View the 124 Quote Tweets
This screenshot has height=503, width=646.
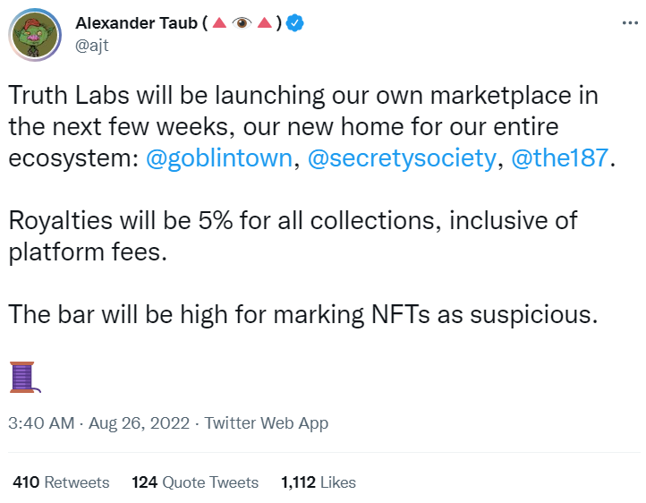[x=195, y=482]
